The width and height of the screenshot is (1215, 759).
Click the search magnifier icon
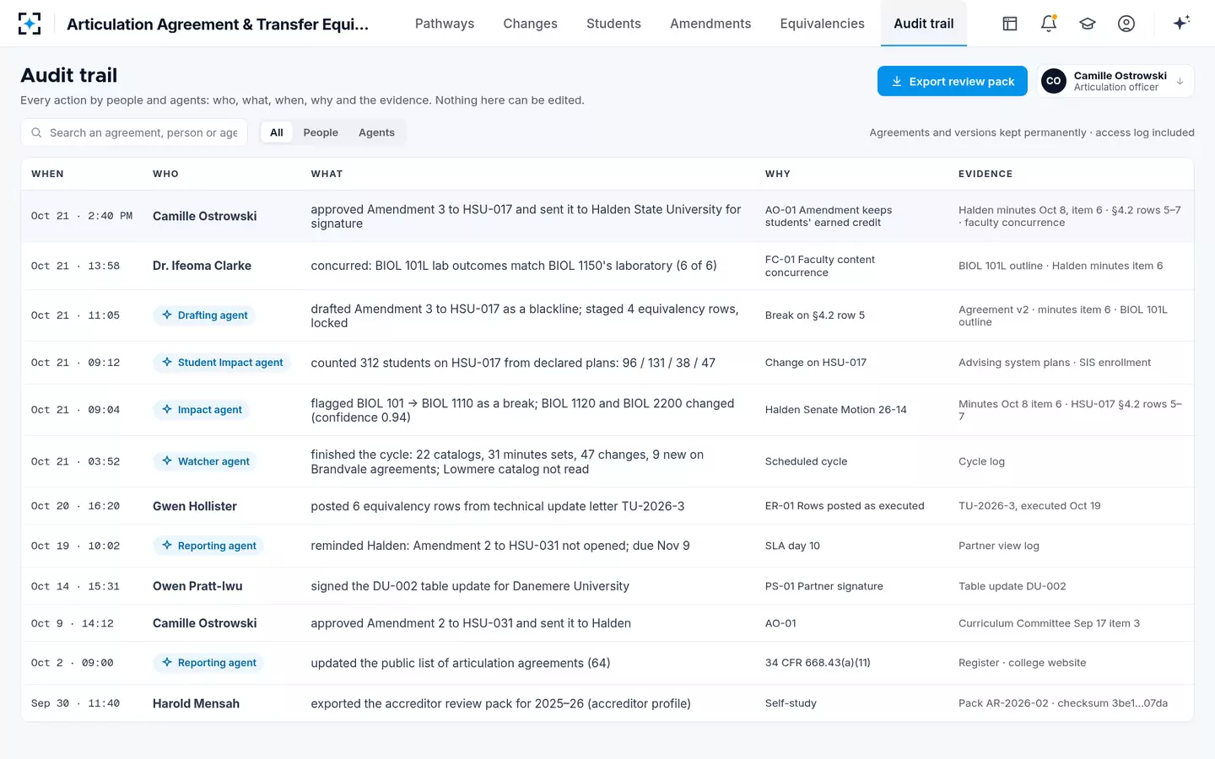(36, 132)
